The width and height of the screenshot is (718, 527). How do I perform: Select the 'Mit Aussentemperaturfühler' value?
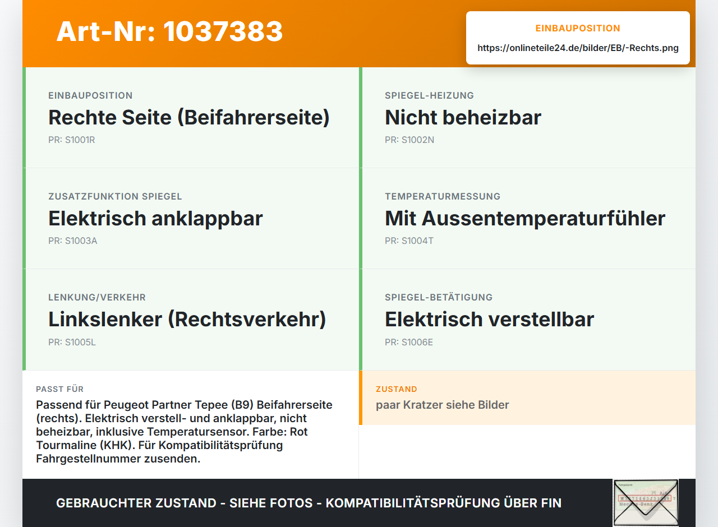point(525,218)
